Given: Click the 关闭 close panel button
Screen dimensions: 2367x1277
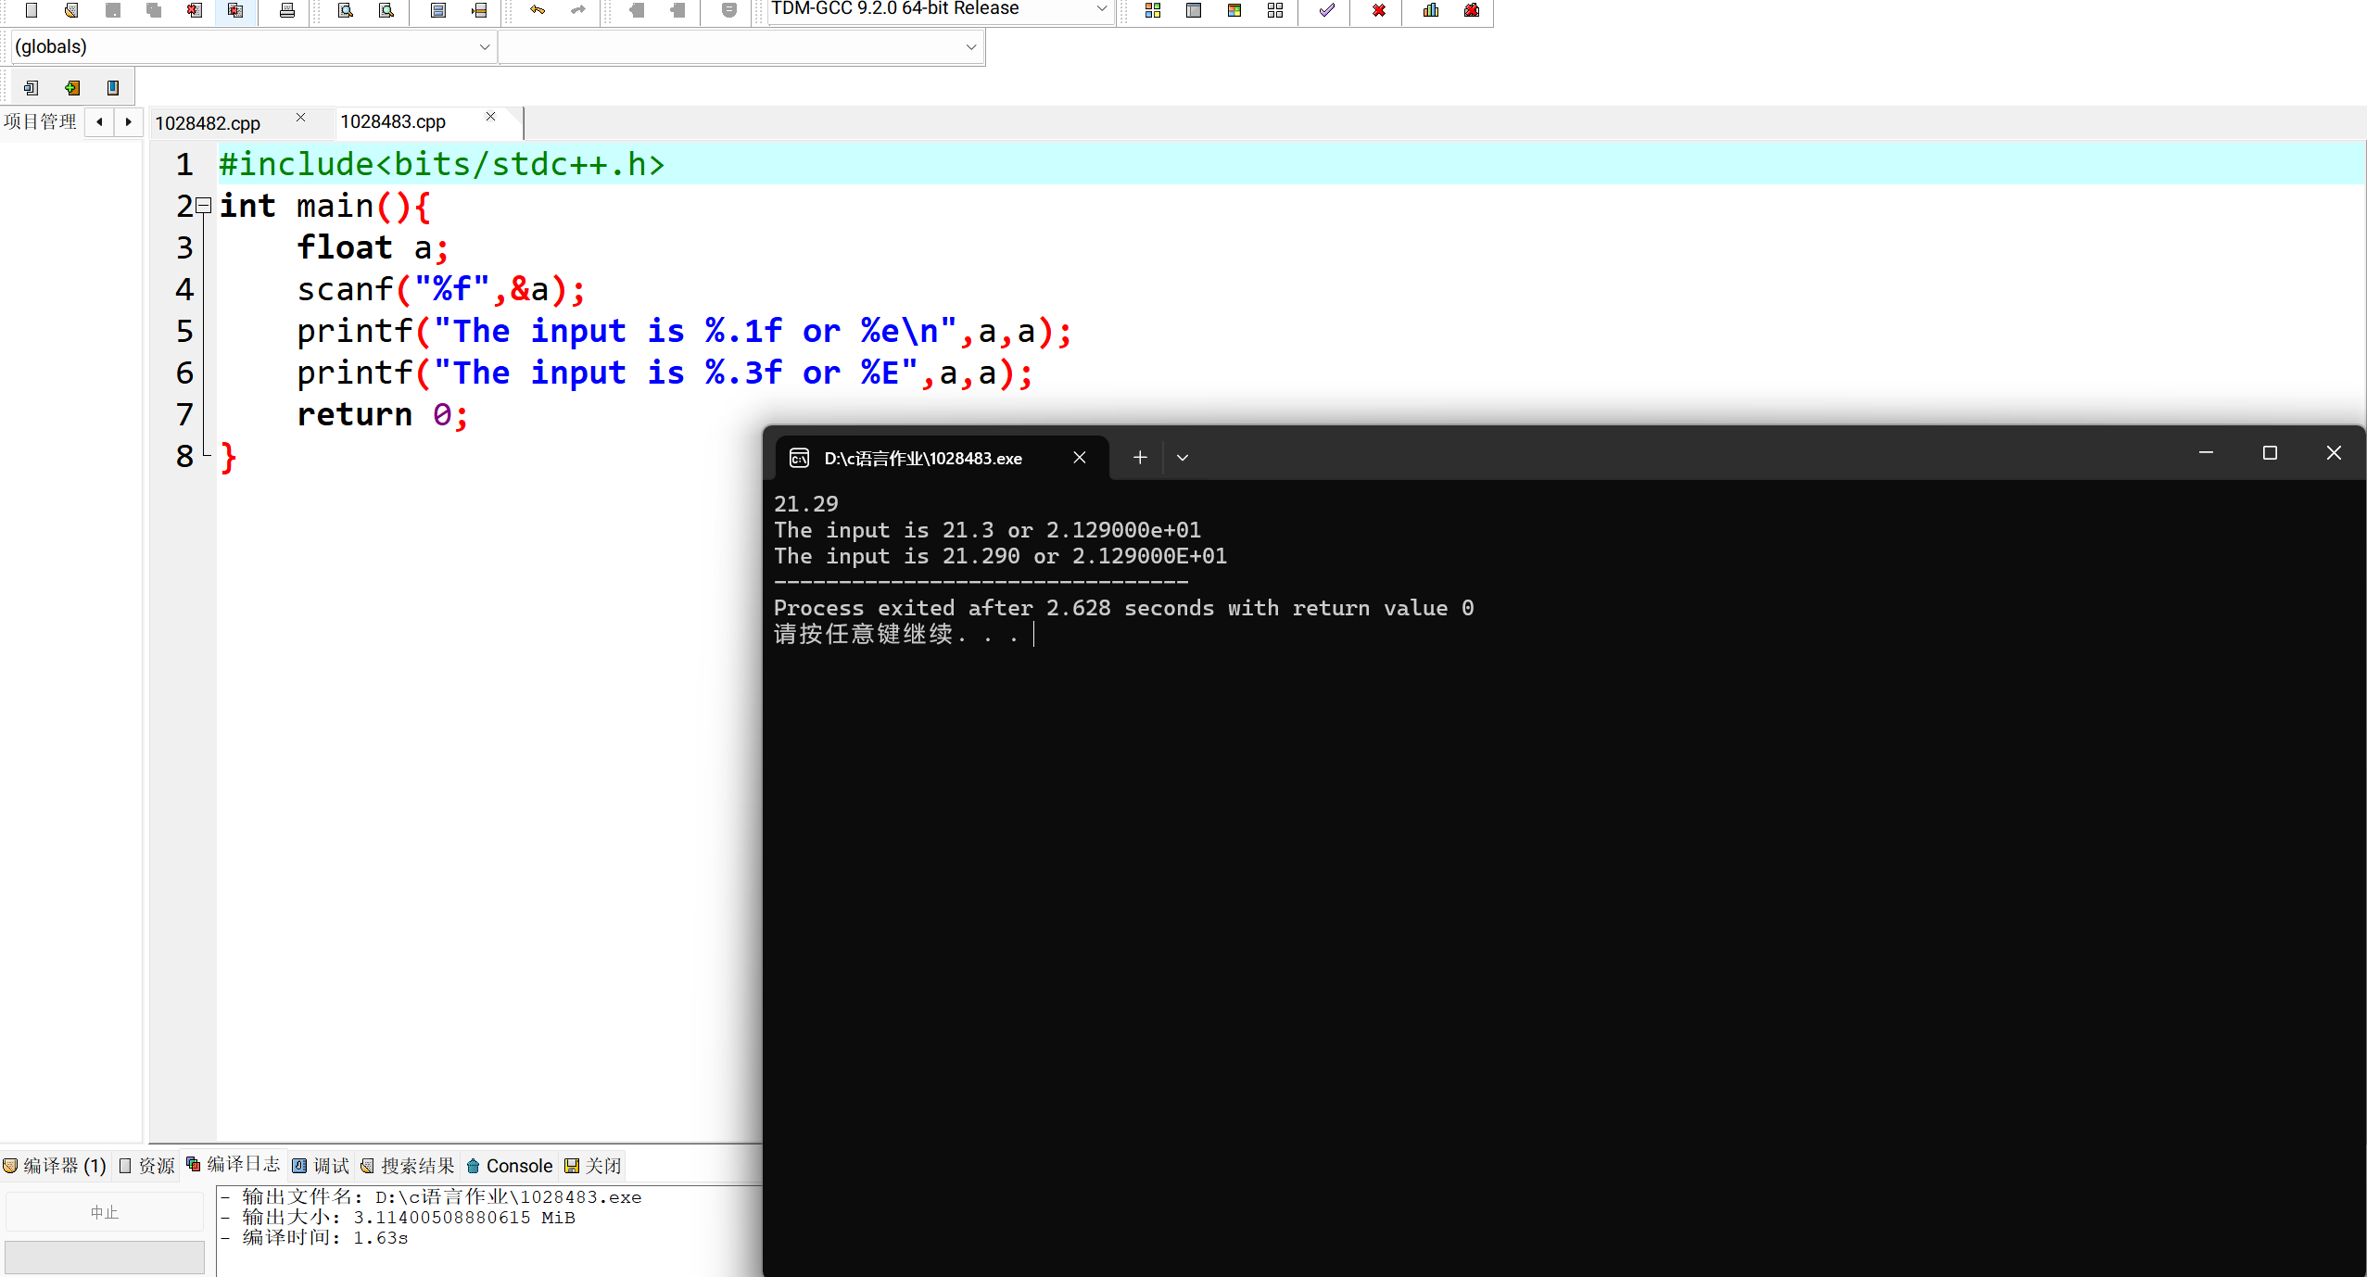Looking at the screenshot, I should tap(593, 1166).
